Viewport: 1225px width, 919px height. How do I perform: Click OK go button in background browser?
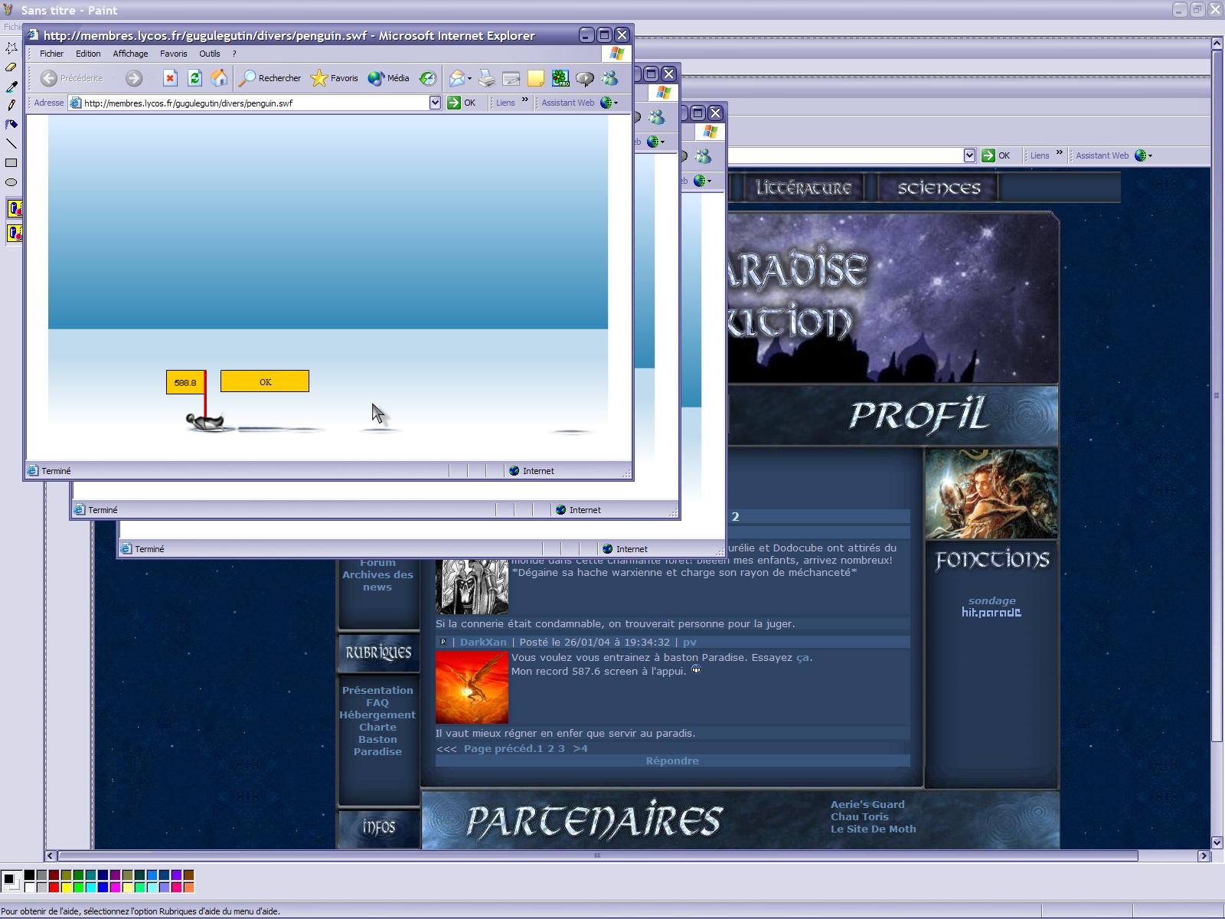point(996,155)
